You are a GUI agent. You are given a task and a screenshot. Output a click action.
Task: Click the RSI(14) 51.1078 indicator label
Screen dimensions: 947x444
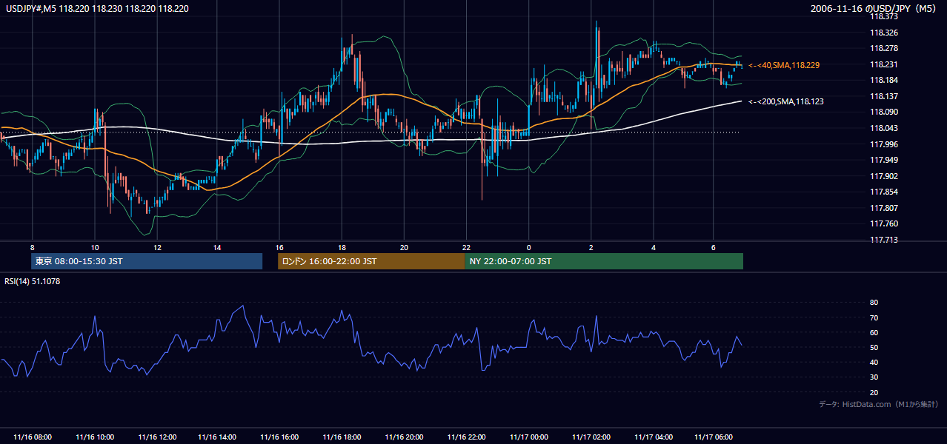tap(33, 281)
